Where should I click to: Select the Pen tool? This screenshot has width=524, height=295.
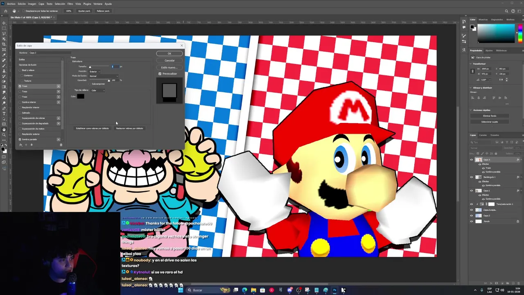click(4, 108)
